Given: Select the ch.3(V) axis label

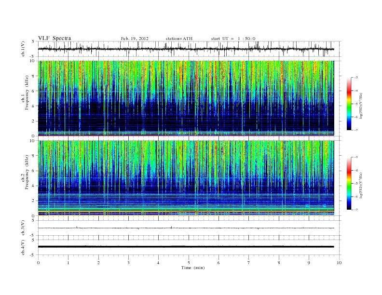Looking at the screenshot, I should [x=23, y=228].
